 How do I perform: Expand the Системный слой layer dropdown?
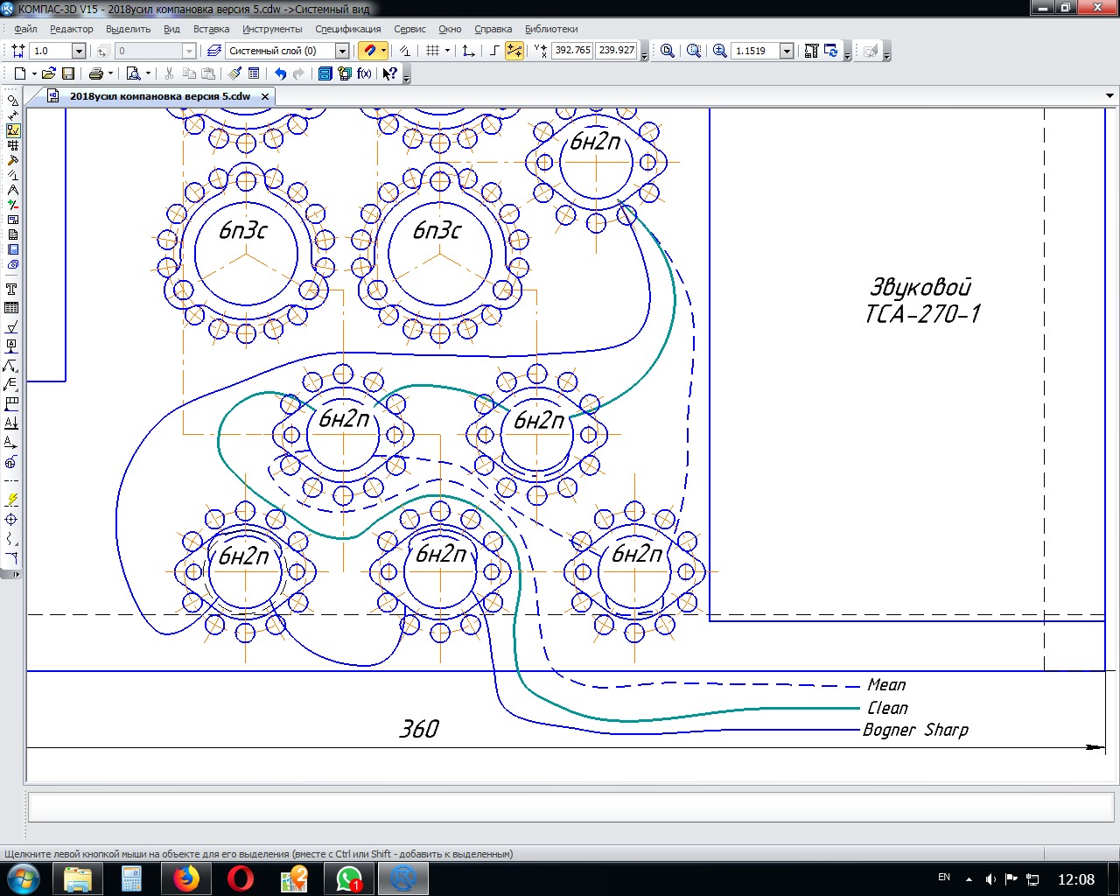(x=342, y=51)
